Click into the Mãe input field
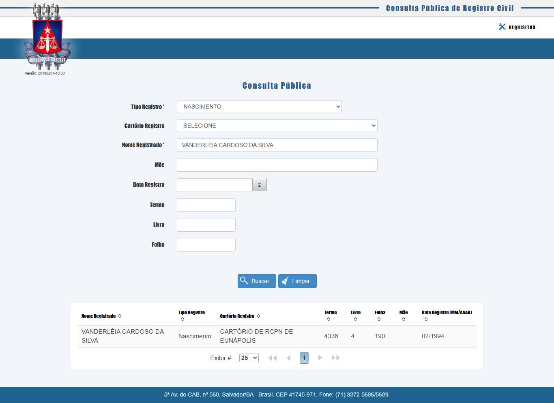The image size is (554, 403). [277, 165]
